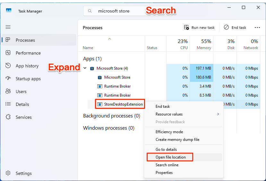Click the Run new task button
266x181 pixels.
click(199, 28)
